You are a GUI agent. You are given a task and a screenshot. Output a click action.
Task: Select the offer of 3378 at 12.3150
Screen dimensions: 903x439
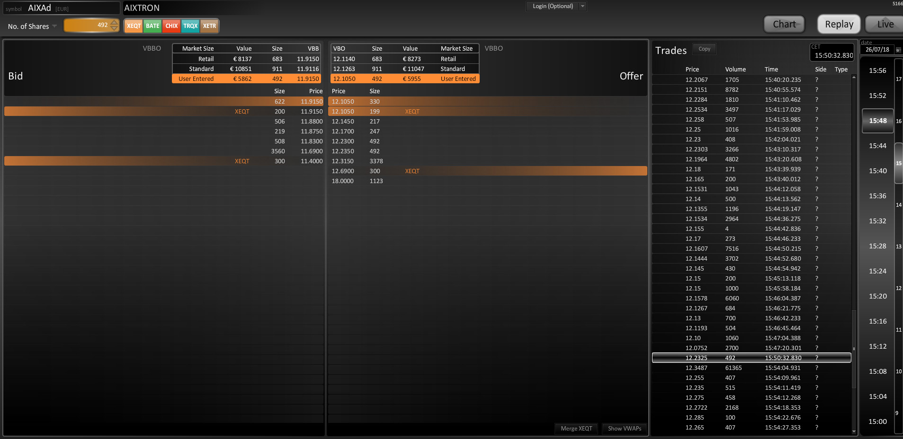point(488,161)
